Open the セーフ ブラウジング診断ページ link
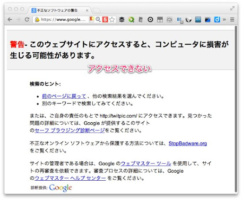 [x=69, y=130]
